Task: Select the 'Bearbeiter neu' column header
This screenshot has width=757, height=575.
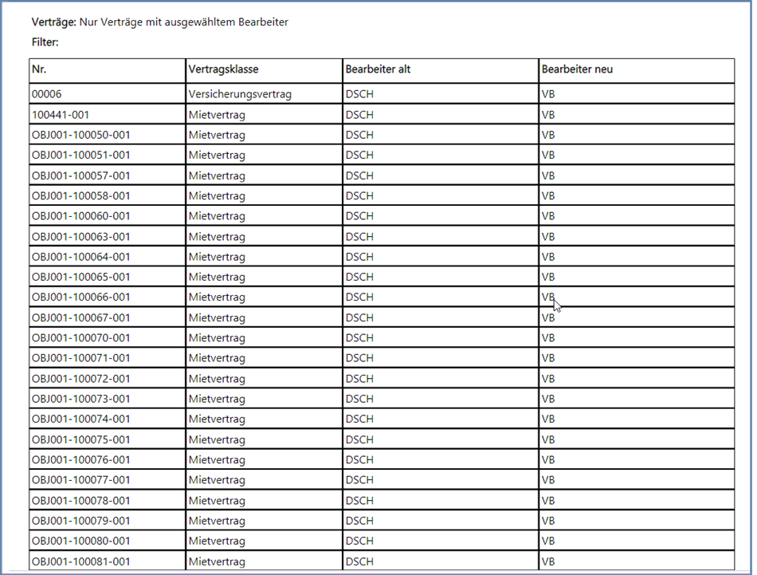Action: point(577,69)
